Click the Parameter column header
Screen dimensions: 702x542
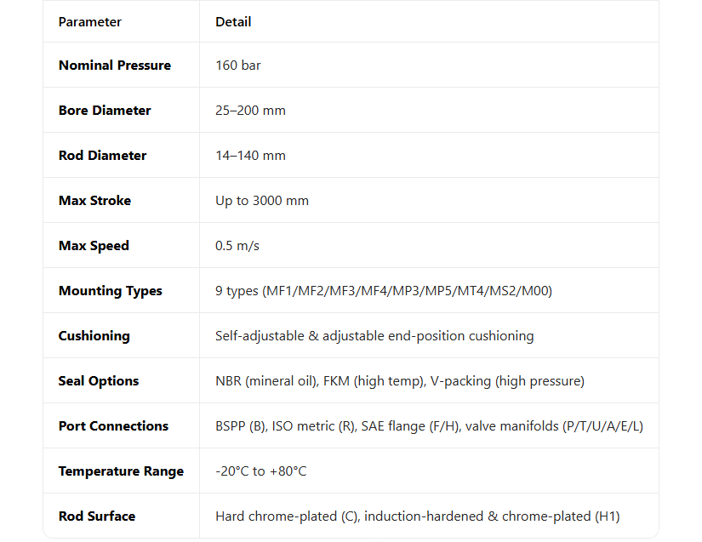tap(90, 22)
